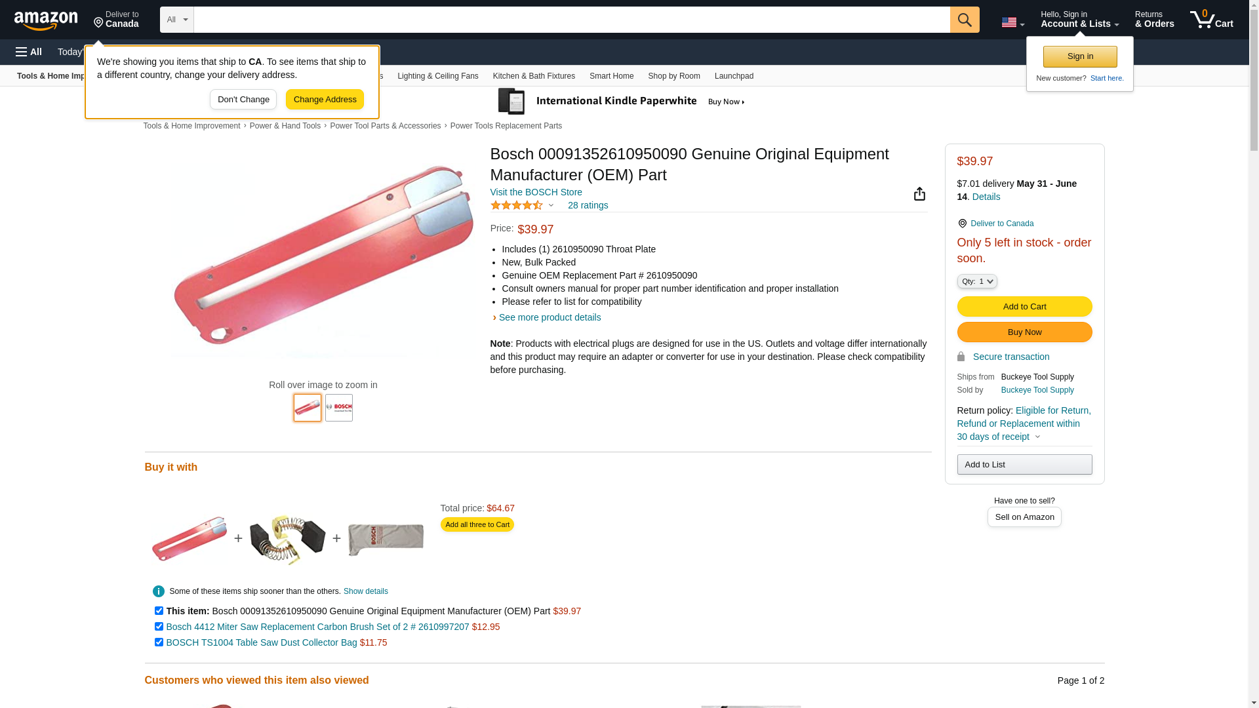
Task: Click the Add to Cart button
Action: 1024,307
